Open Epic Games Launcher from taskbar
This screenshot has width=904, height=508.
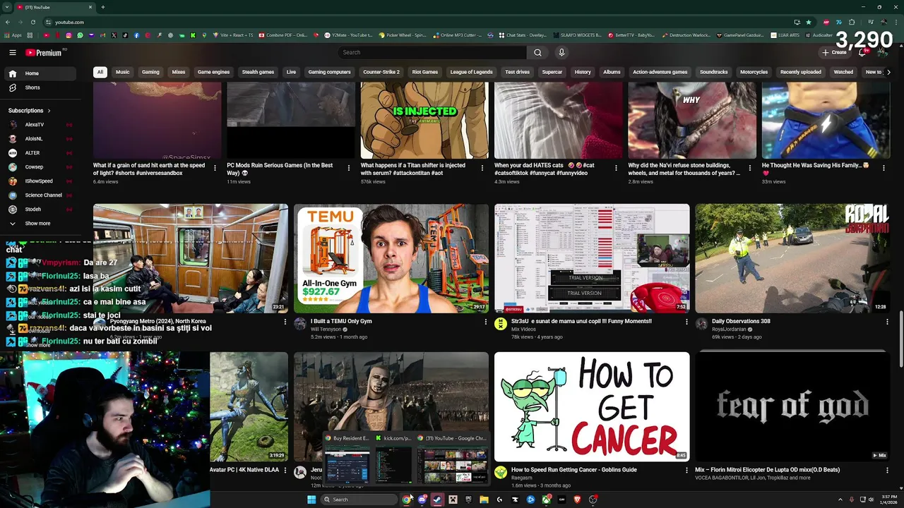(x=468, y=500)
